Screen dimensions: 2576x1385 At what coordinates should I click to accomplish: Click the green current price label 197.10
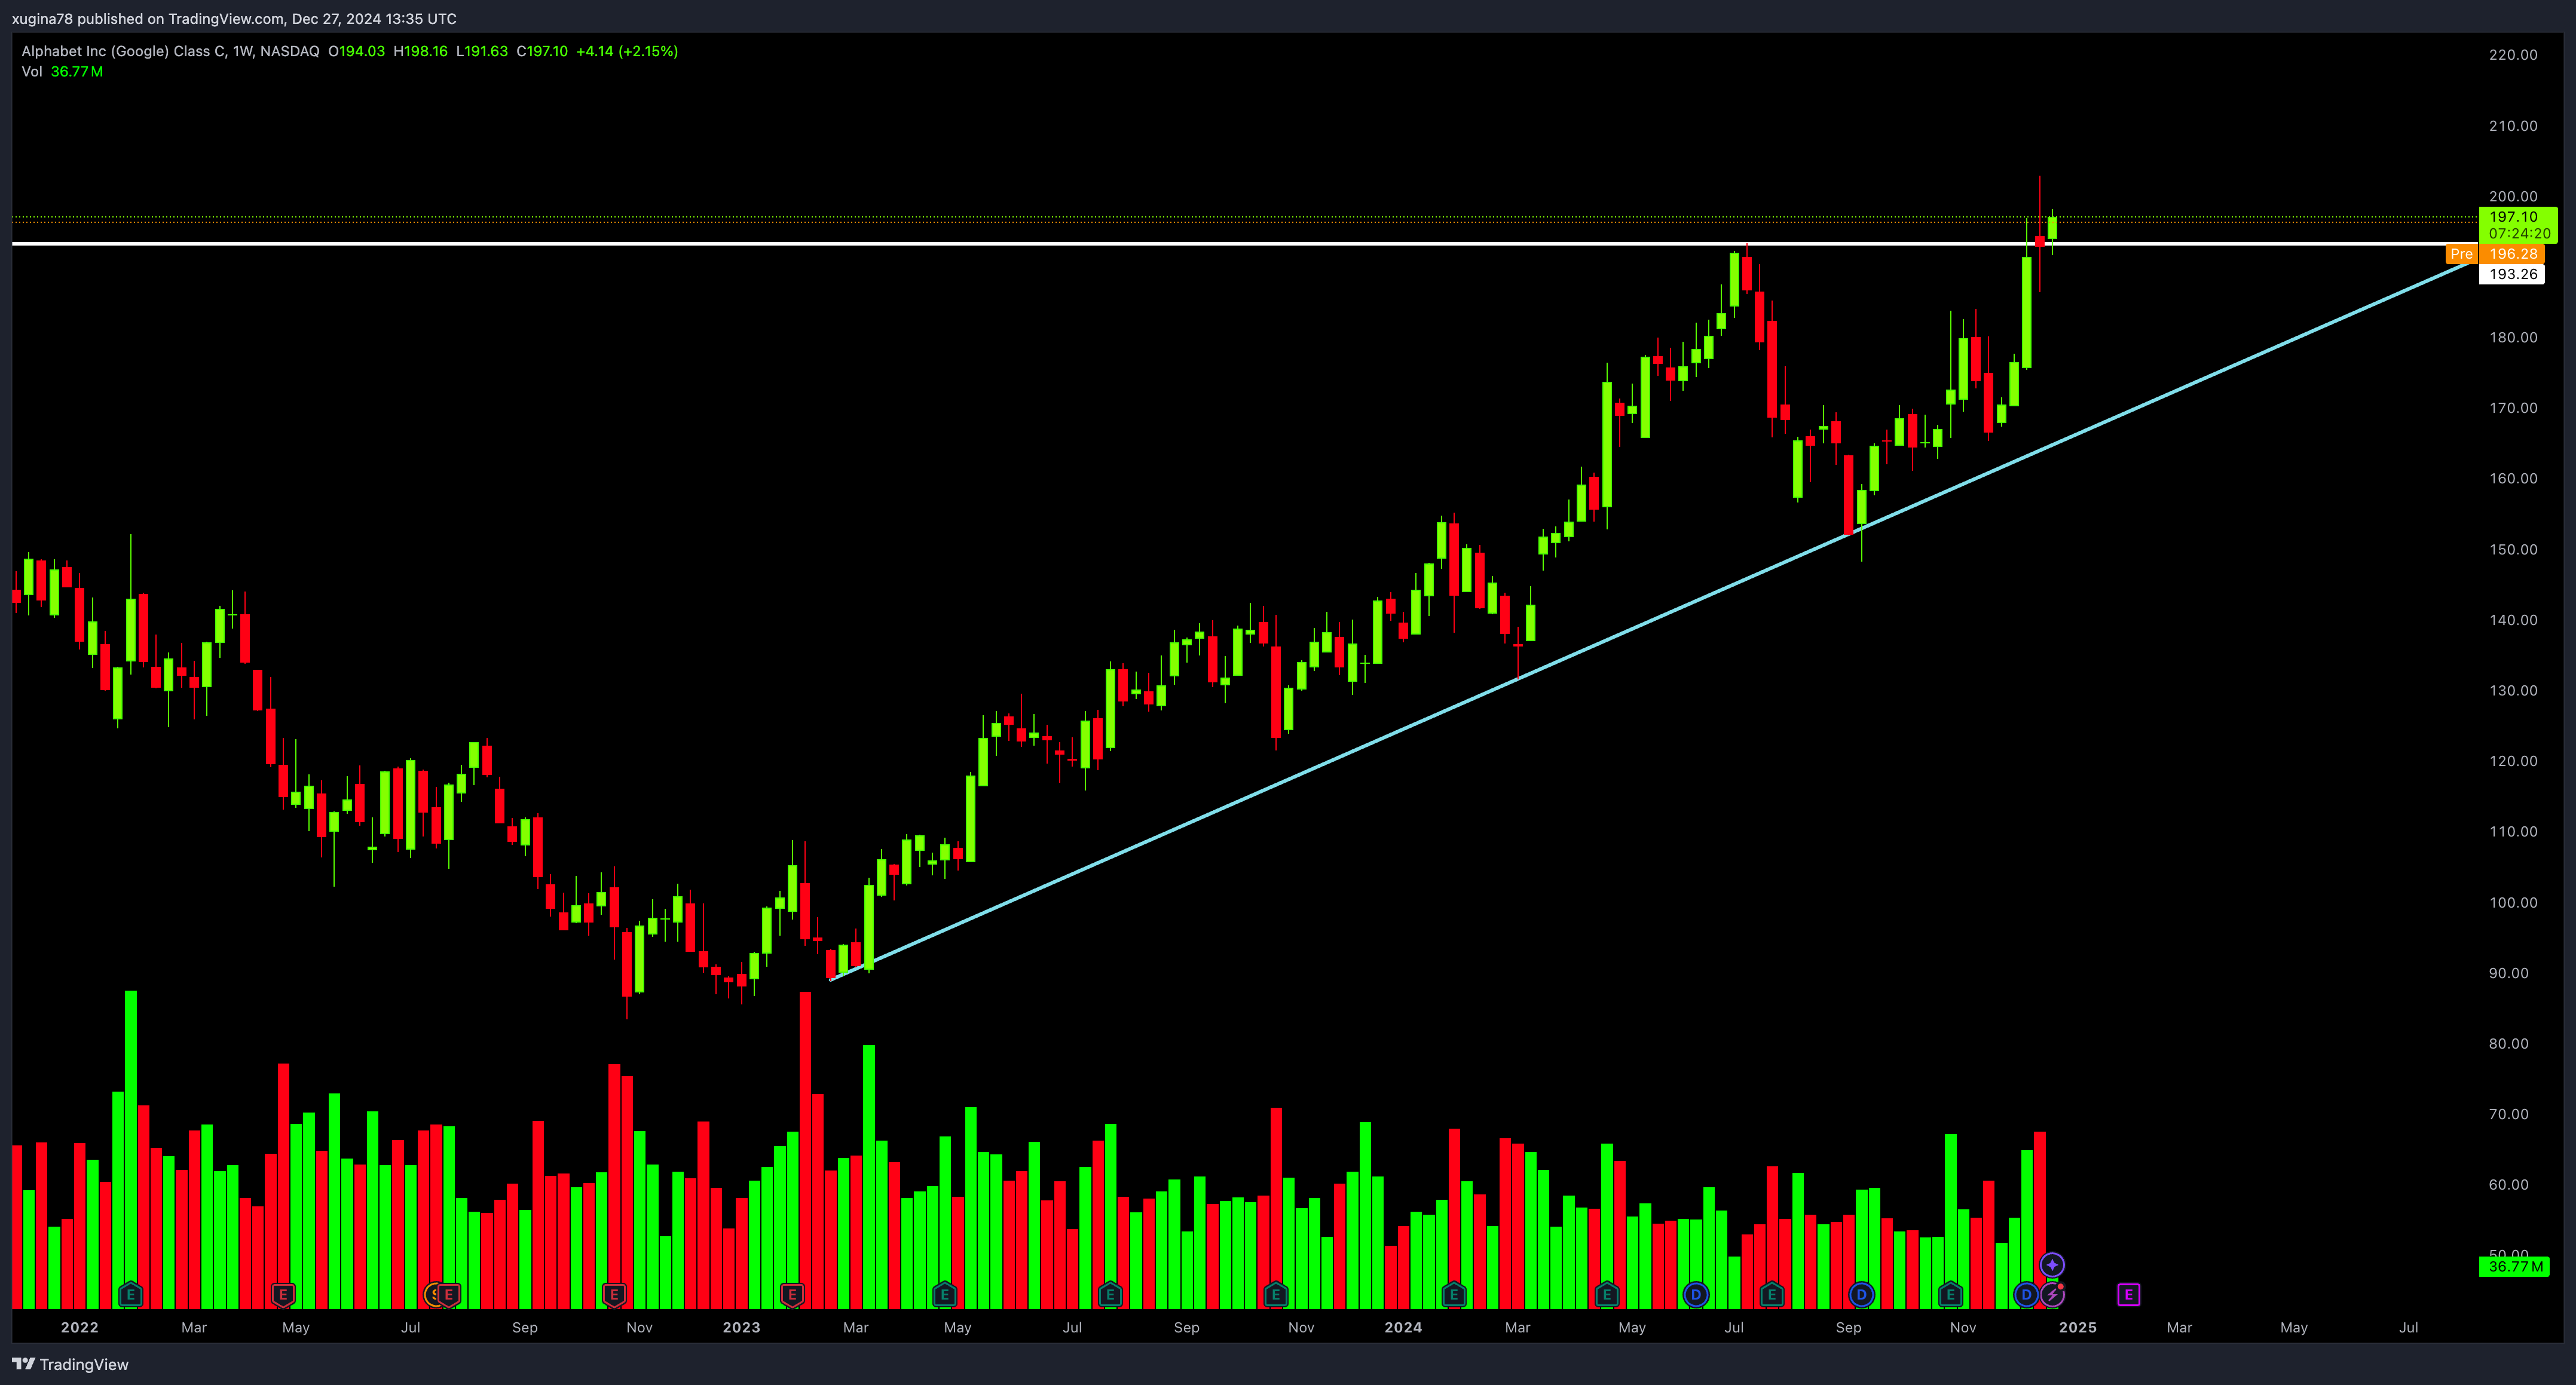2518,225
